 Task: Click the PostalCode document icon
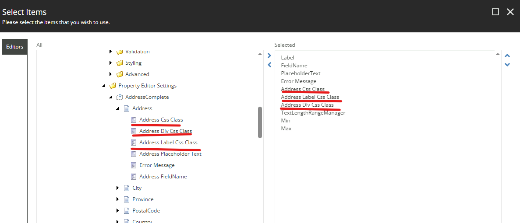pos(126,210)
